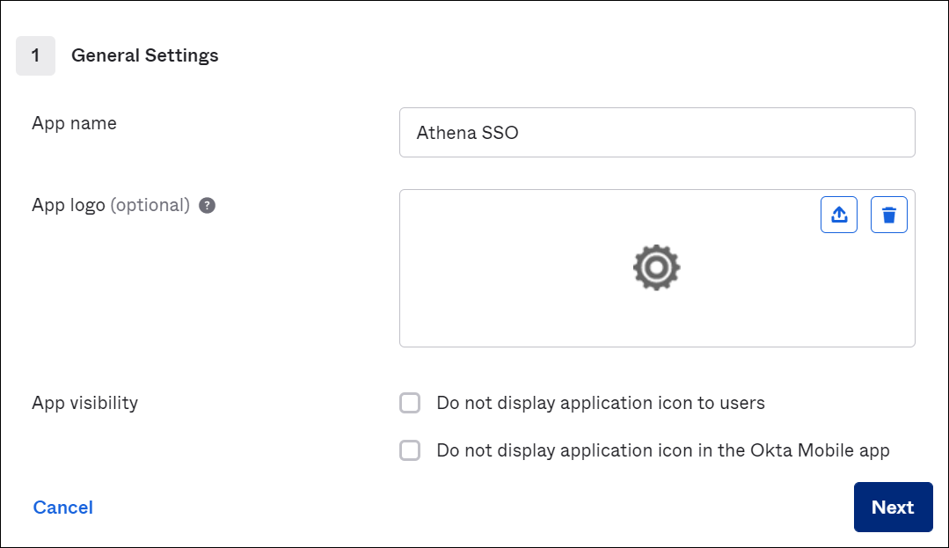
Task: Click the trash icon to delete app logo
Action: 888,214
